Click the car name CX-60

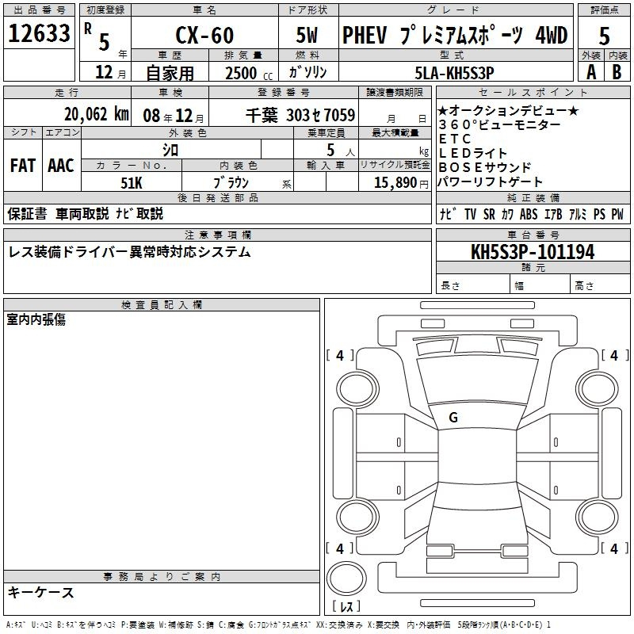pos(204,36)
